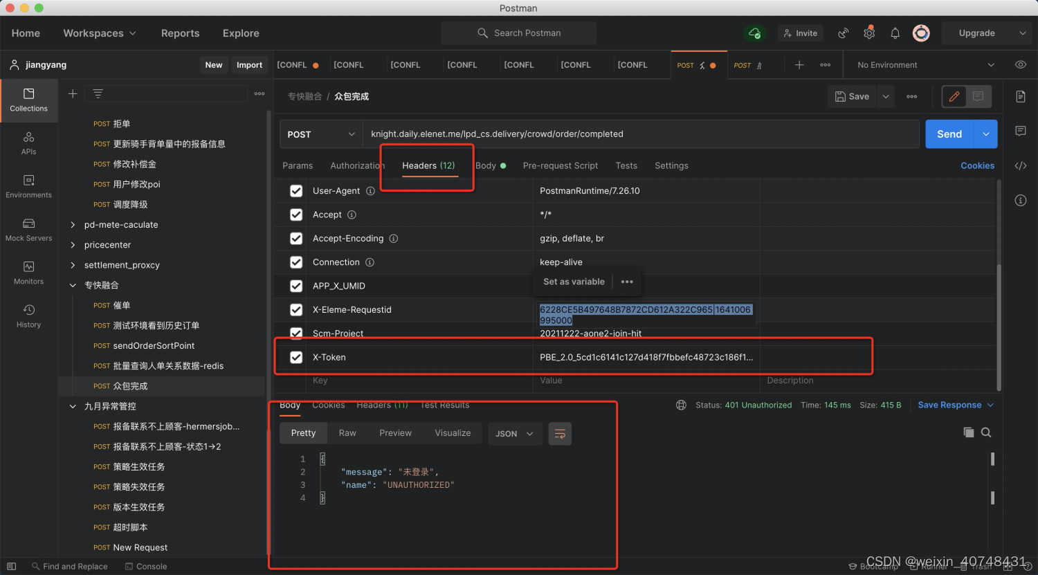Create new collection with plus icon

coord(73,93)
